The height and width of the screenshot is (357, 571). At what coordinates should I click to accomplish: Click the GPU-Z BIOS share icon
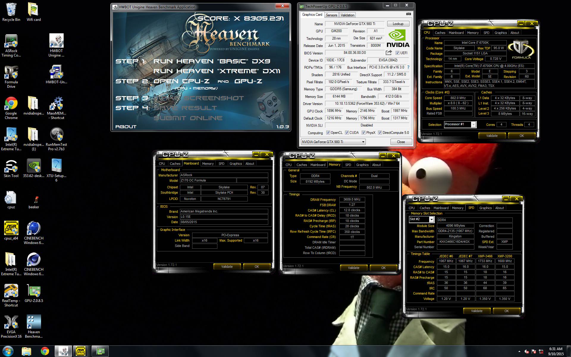[x=389, y=53]
